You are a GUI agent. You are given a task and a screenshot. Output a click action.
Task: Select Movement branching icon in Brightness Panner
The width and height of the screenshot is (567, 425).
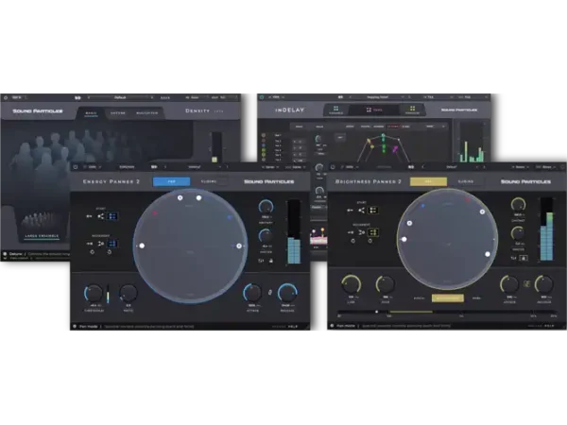361,232
